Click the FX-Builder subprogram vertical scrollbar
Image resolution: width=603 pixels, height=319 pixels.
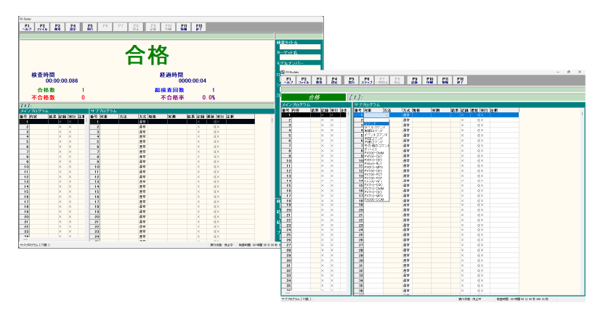tap(583, 203)
